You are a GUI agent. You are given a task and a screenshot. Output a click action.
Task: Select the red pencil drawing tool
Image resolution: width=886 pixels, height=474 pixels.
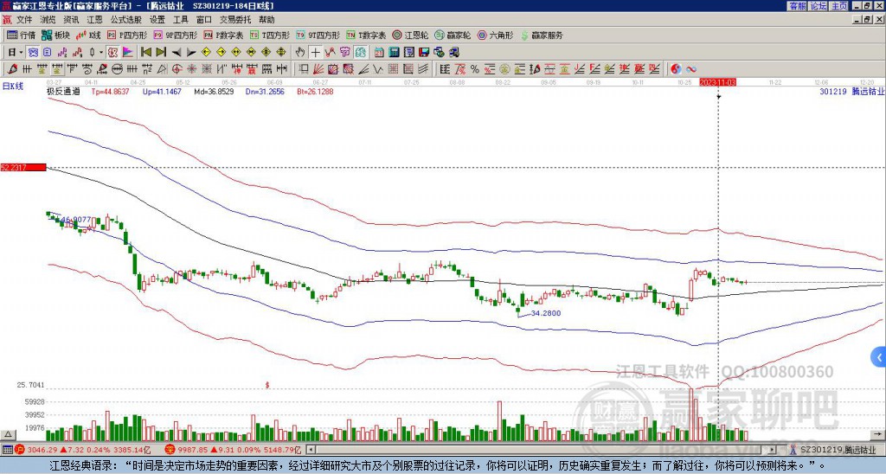(11, 69)
